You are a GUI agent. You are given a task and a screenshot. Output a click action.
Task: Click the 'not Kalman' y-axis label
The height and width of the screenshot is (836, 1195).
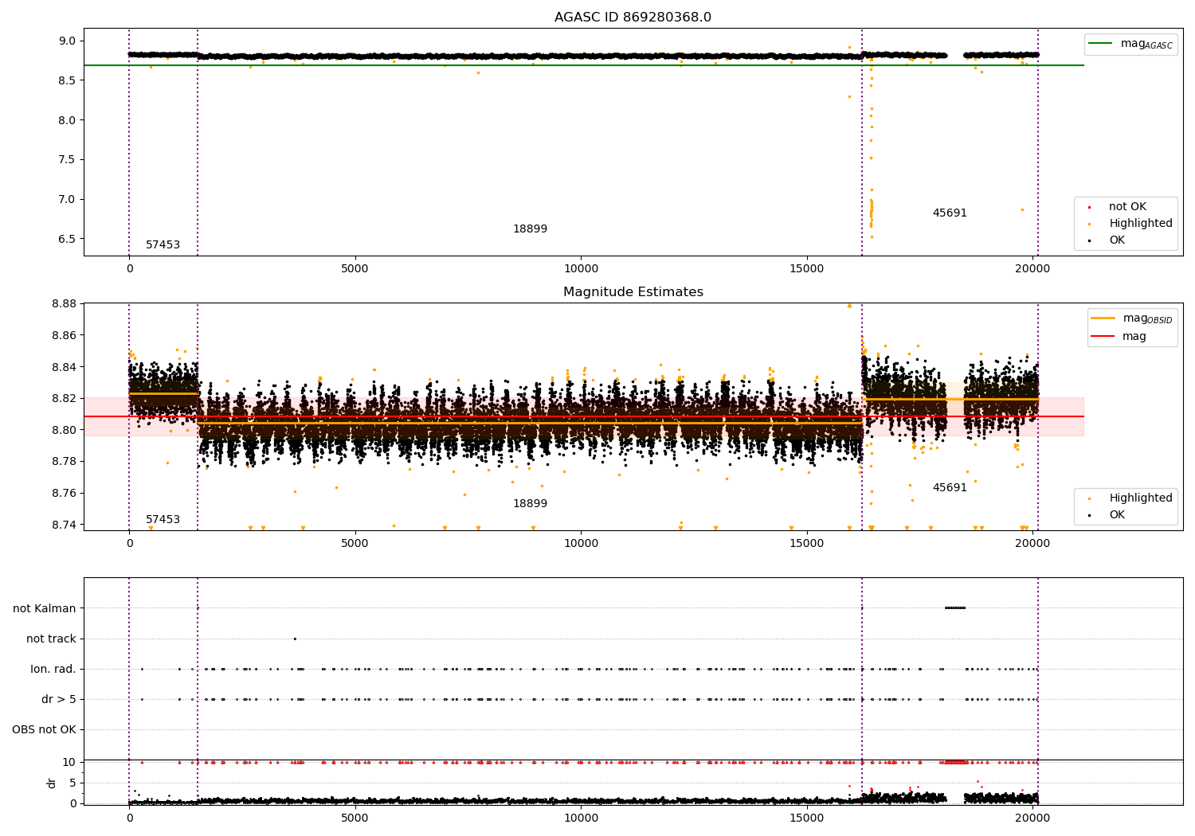[x=45, y=609]
